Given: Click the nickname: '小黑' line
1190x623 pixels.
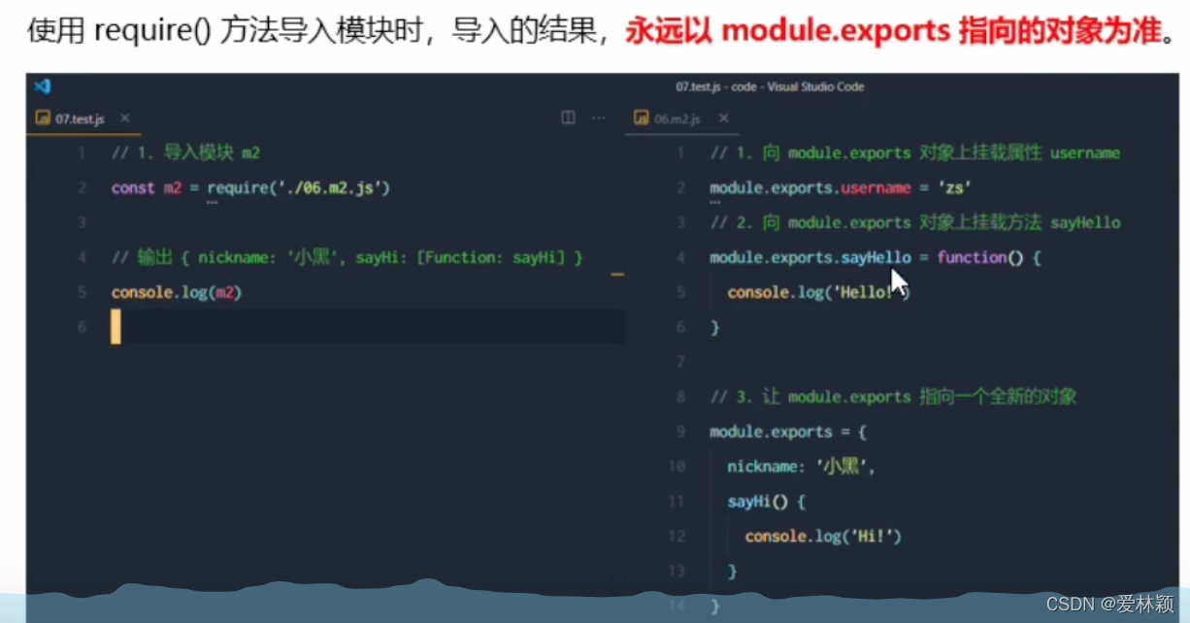Looking at the screenshot, I should click(802, 467).
